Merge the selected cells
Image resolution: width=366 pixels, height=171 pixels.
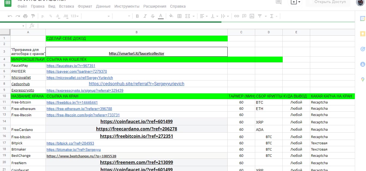point(188,16)
